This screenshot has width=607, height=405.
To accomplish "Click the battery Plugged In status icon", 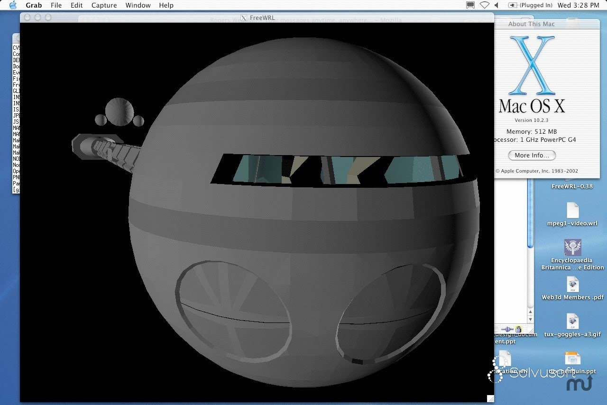I will tap(530, 5).
